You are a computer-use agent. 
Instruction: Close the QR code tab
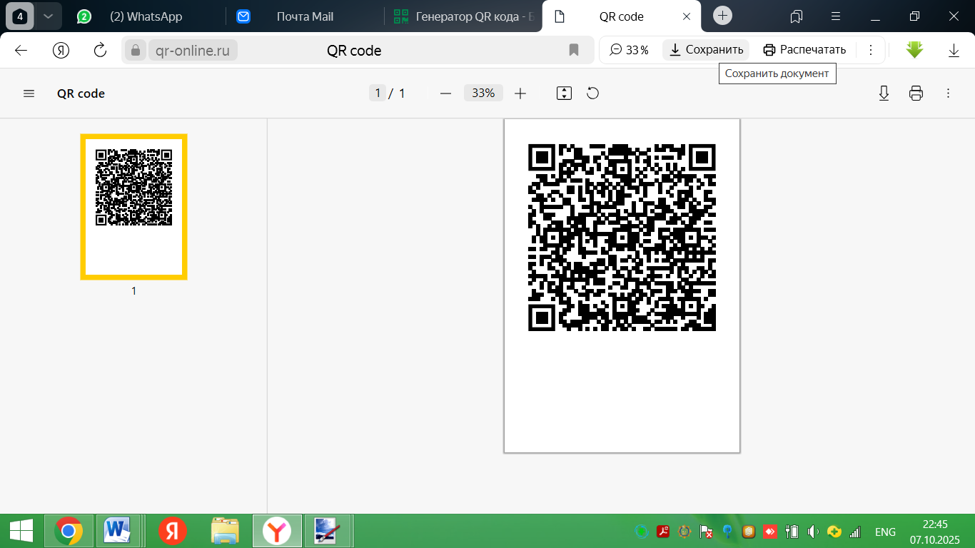point(687,16)
